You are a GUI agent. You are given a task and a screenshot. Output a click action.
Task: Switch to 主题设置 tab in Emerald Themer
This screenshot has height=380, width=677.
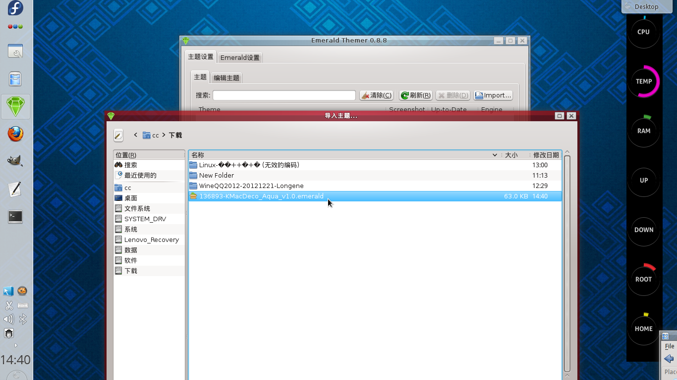200,57
